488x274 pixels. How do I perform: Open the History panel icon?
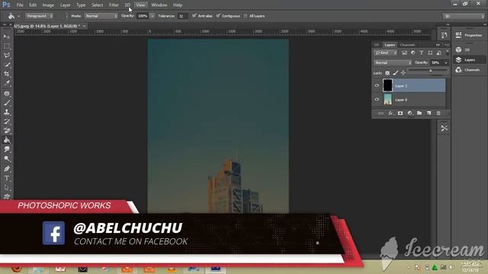click(x=444, y=35)
